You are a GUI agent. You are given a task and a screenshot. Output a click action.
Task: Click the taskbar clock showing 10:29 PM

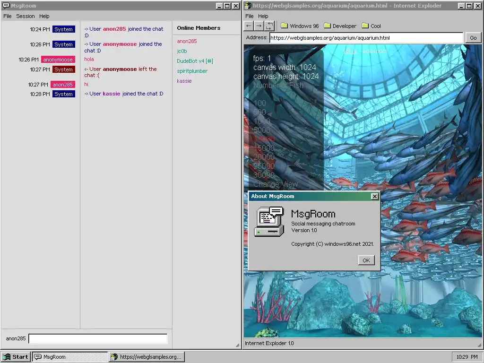point(467,357)
